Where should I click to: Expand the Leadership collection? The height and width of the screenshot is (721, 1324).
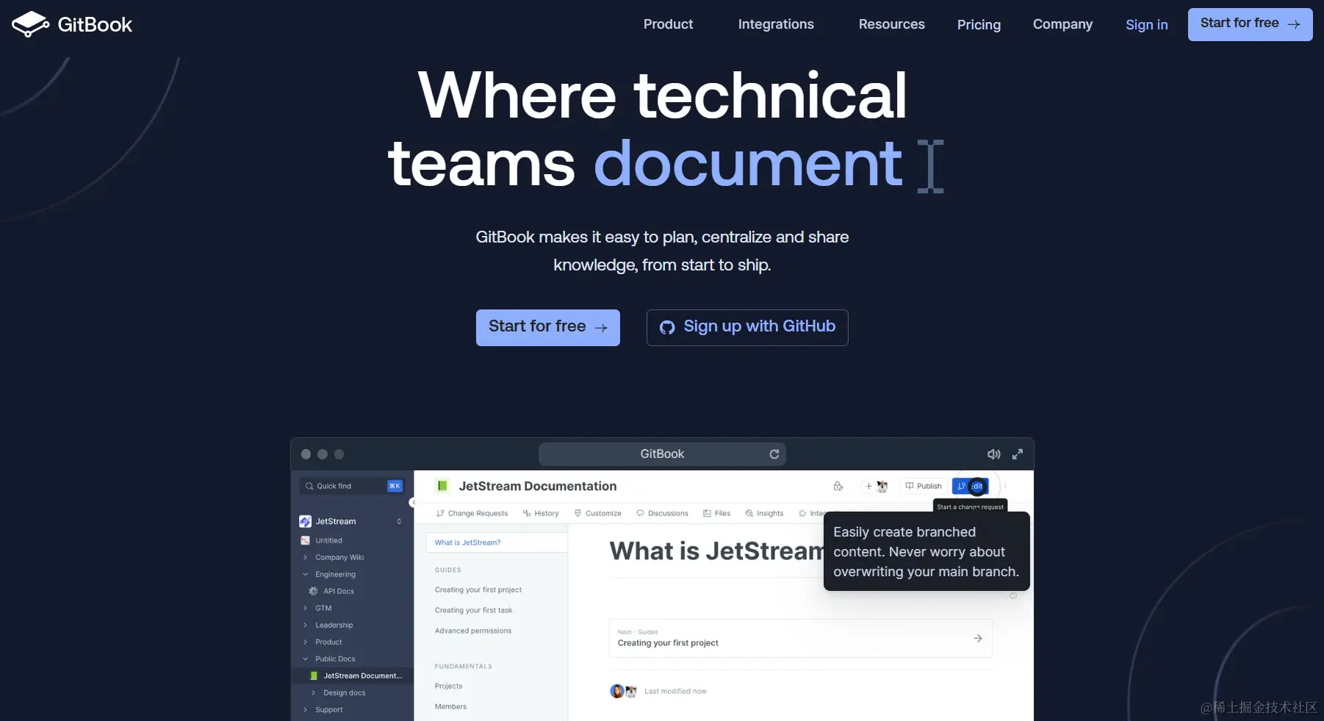pyautogui.click(x=305, y=625)
